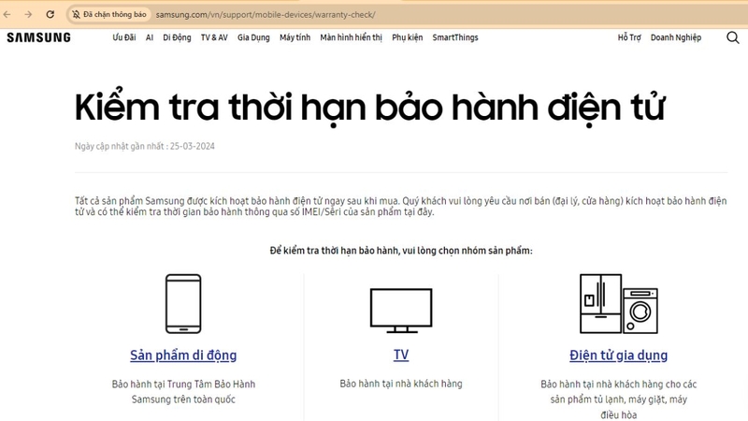Follow the Sản phẩm di động link

(183, 356)
